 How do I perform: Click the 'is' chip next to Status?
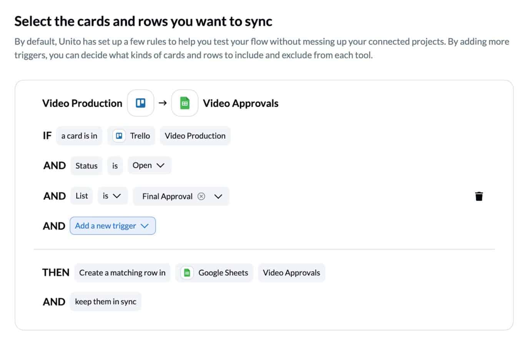[115, 165]
